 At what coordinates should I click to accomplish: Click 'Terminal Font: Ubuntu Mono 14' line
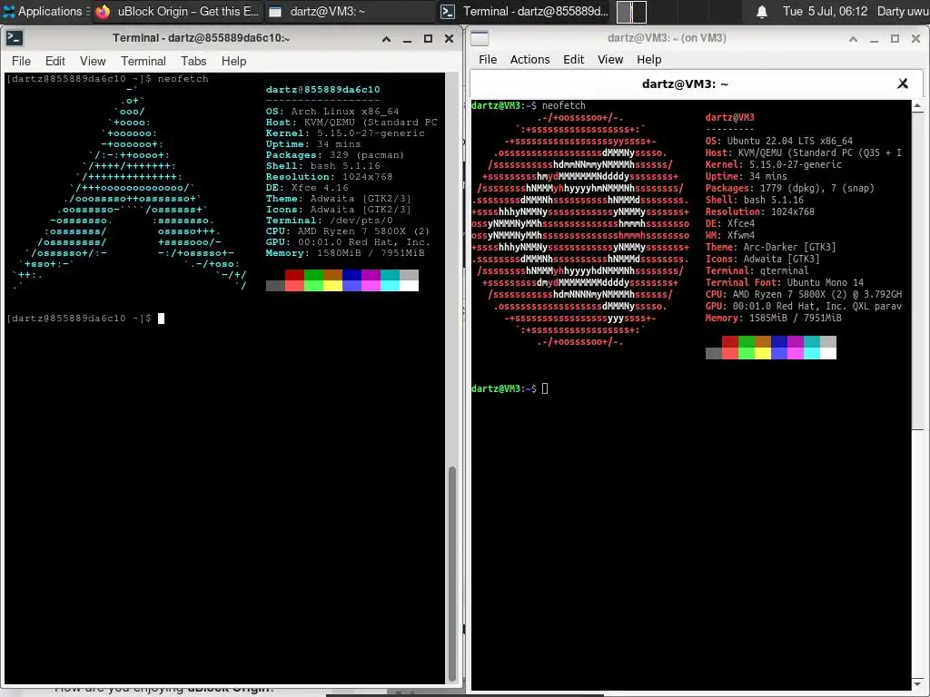[x=784, y=283]
